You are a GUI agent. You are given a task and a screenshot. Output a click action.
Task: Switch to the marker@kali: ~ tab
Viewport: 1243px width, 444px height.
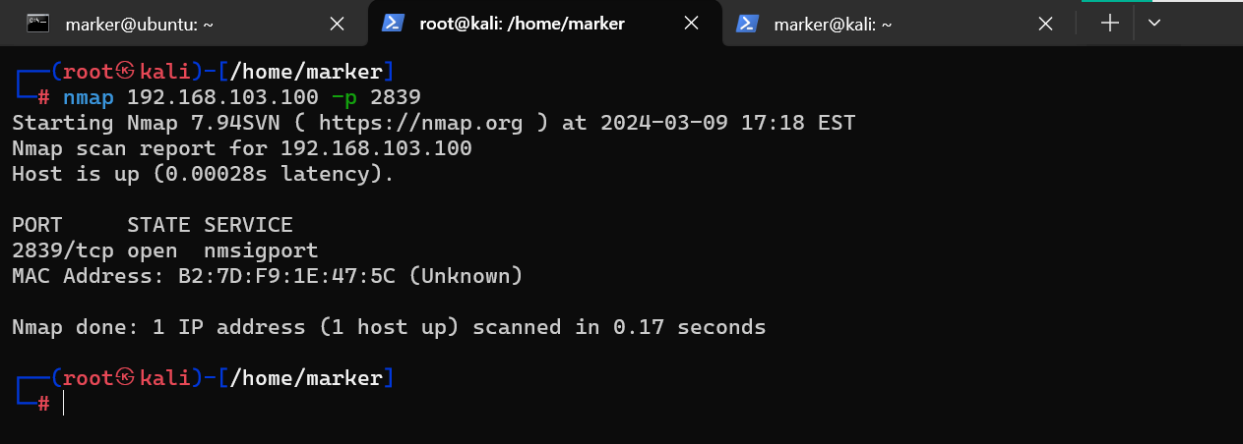(x=833, y=24)
